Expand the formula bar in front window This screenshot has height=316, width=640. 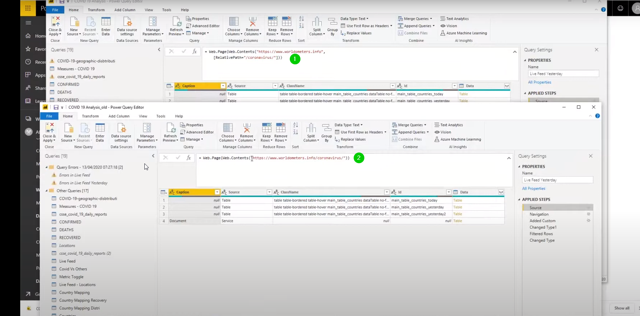tap(509, 158)
